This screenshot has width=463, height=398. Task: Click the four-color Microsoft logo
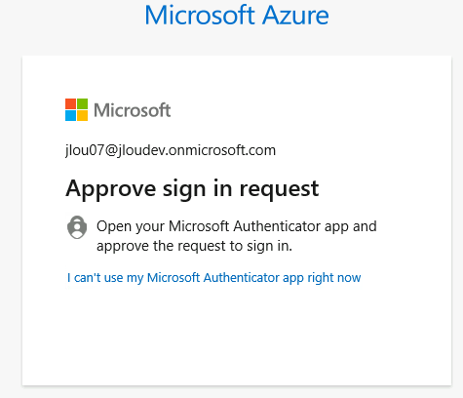pos(76,110)
